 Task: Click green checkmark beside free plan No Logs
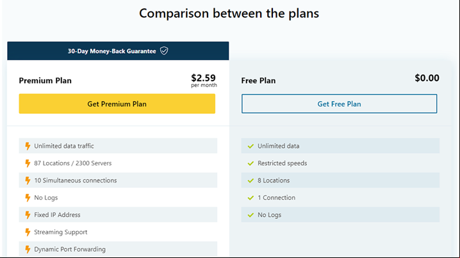coord(251,215)
